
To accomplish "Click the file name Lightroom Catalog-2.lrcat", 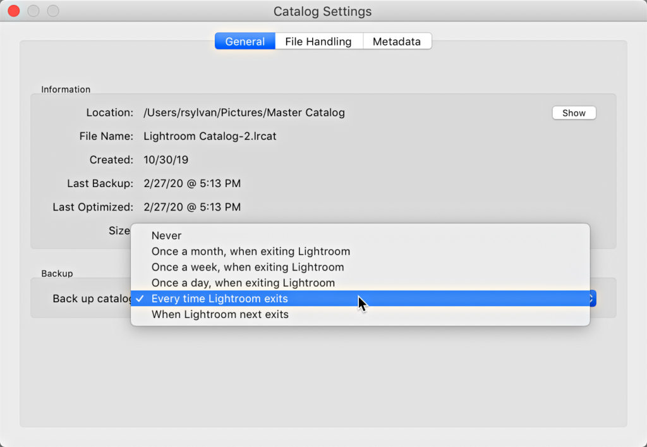I will pos(210,136).
